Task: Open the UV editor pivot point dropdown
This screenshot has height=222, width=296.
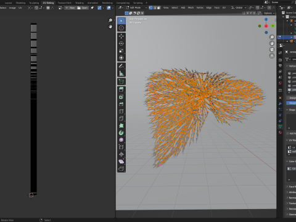Action: pos(30,8)
